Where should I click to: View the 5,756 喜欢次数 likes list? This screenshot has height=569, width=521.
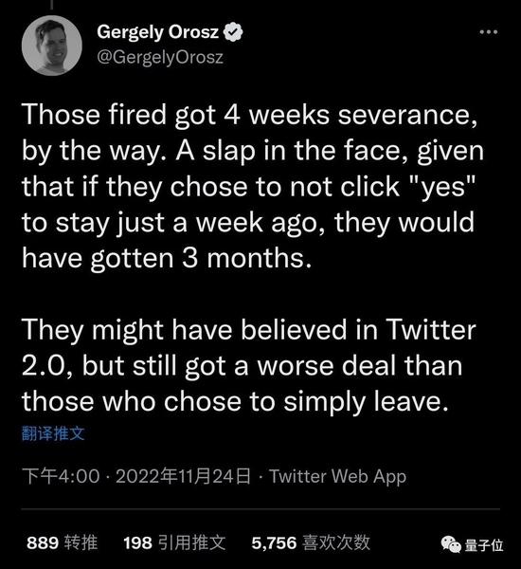coord(311,542)
